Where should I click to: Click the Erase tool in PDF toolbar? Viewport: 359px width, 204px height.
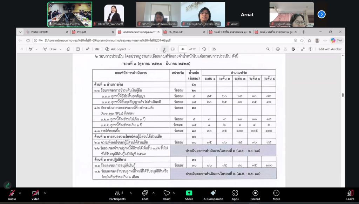coord(68,49)
